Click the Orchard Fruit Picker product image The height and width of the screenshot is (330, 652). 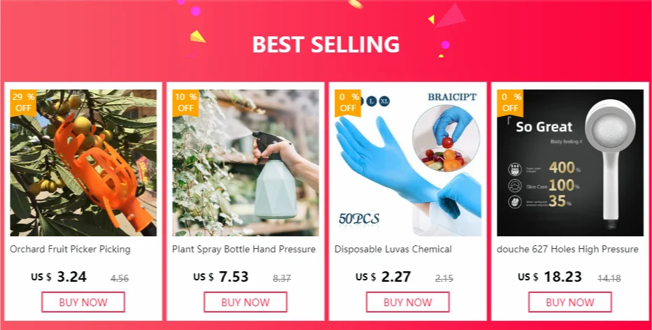click(83, 163)
